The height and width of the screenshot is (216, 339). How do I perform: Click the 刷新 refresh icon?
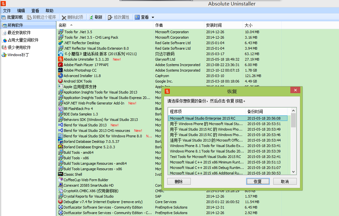pyautogui.click(x=92, y=17)
